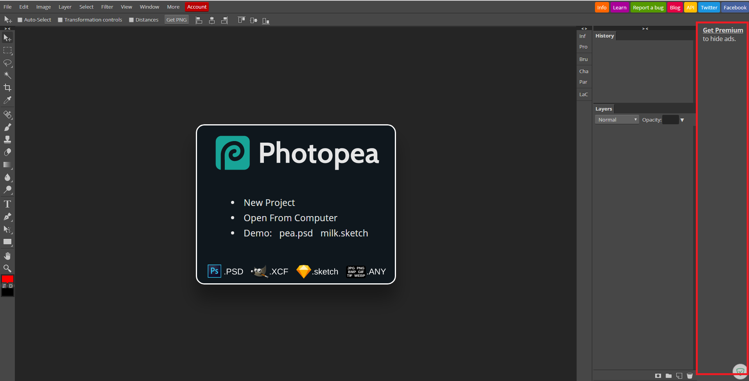Collapse the right side panel

(645, 28)
